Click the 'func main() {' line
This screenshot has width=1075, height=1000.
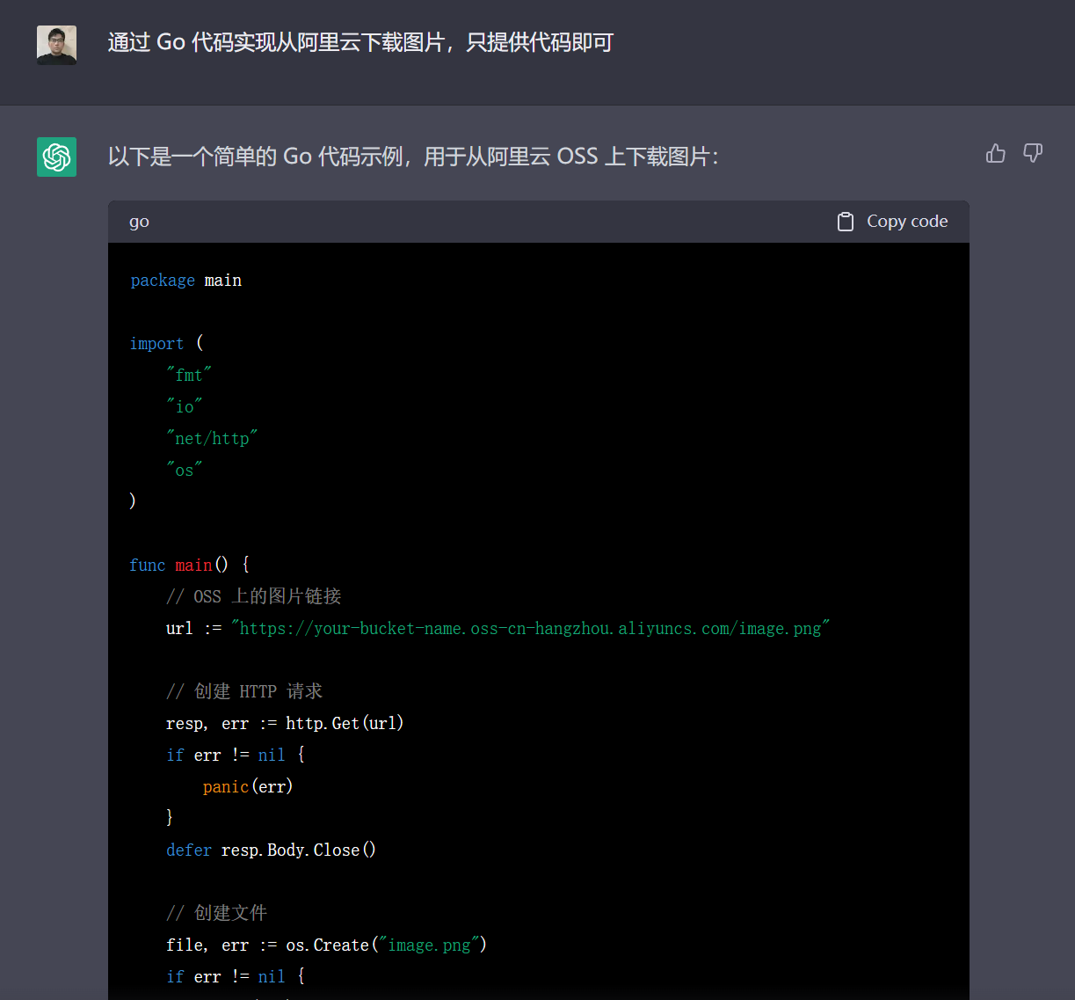(x=190, y=565)
